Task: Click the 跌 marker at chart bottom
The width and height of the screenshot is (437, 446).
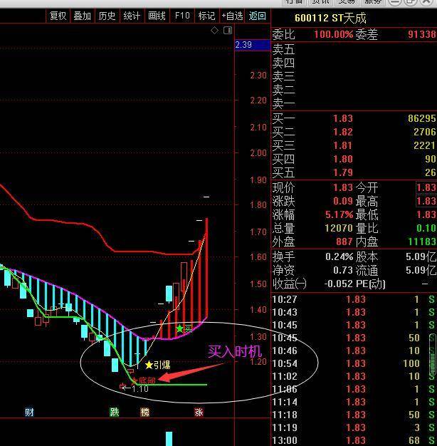Action: (114, 412)
